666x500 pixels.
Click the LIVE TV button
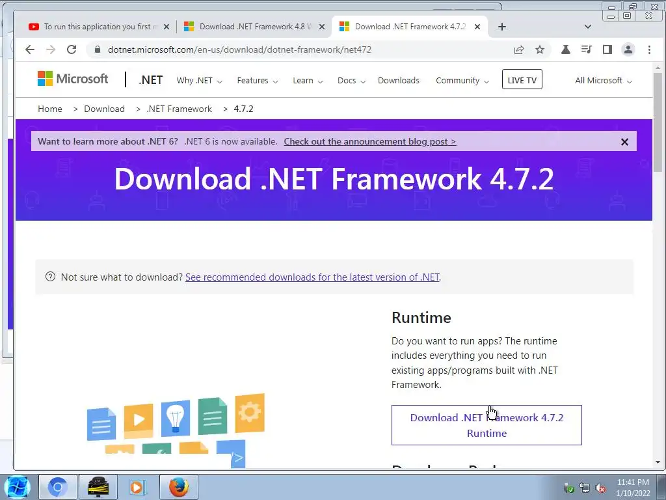(x=522, y=79)
